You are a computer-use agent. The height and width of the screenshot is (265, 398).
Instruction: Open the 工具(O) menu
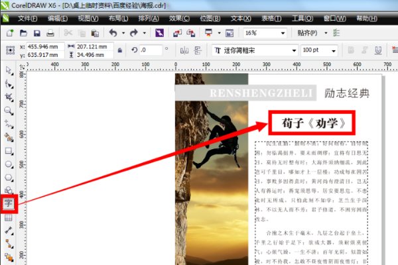302,19
